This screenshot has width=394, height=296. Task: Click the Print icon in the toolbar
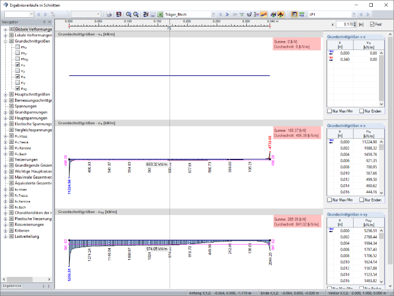(x=109, y=15)
